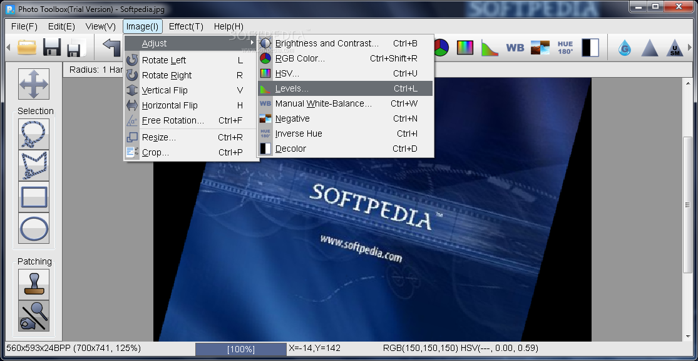Image resolution: width=698 pixels, height=361 pixels.
Task: Select Negative submenu item
Action: (x=346, y=118)
